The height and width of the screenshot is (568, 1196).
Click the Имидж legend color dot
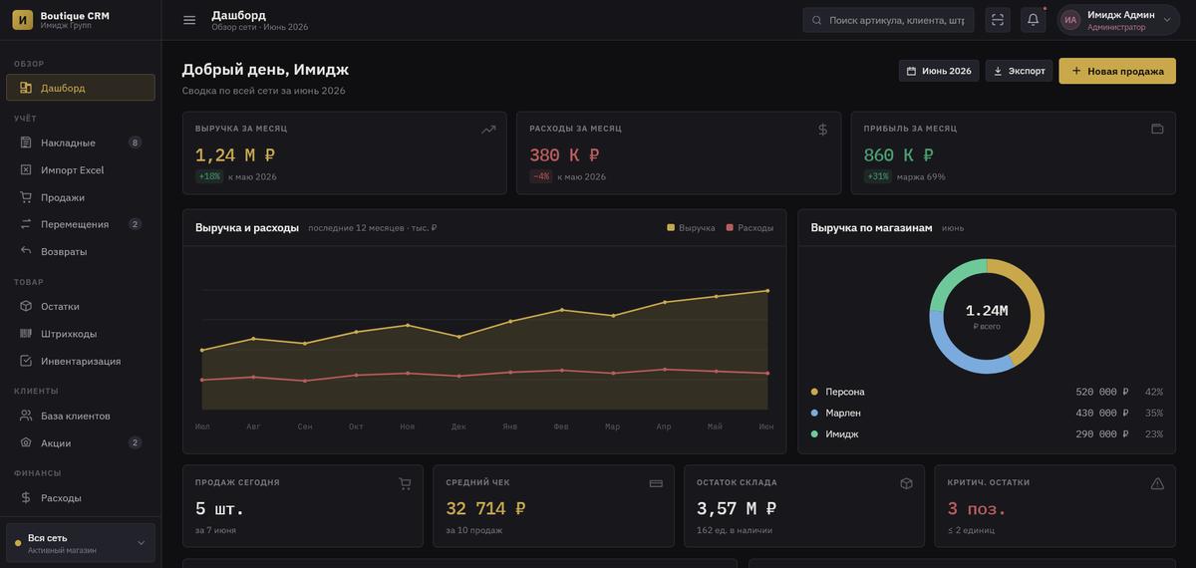click(x=814, y=434)
